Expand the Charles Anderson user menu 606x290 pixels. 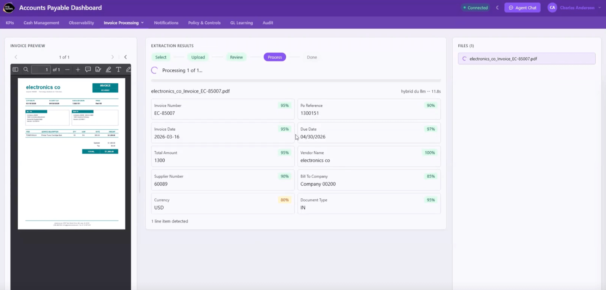pos(600,8)
